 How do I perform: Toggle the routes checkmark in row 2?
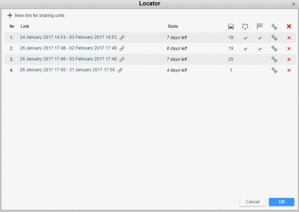coord(260,48)
